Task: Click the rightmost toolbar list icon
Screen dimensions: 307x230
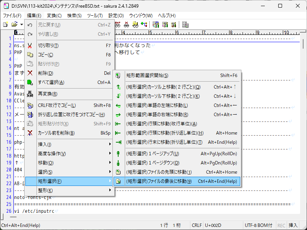Action: (x=185, y=25)
